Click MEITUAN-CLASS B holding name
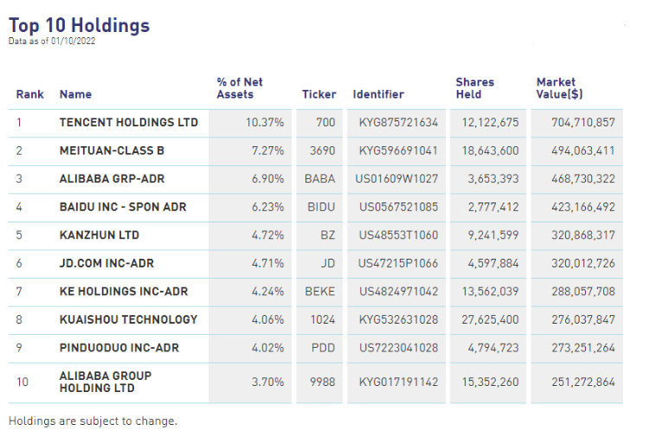 click(x=112, y=151)
